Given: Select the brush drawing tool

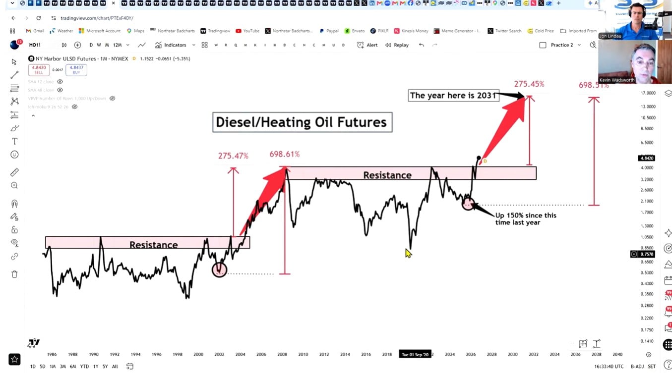Looking at the screenshot, I should pos(14,128).
